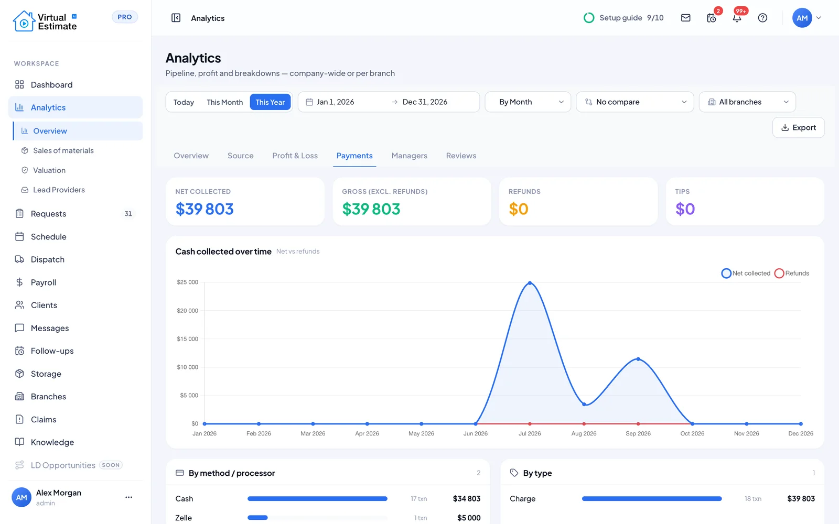839x524 pixels.
Task: Click the Storage box icon
Action: pos(19,374)
